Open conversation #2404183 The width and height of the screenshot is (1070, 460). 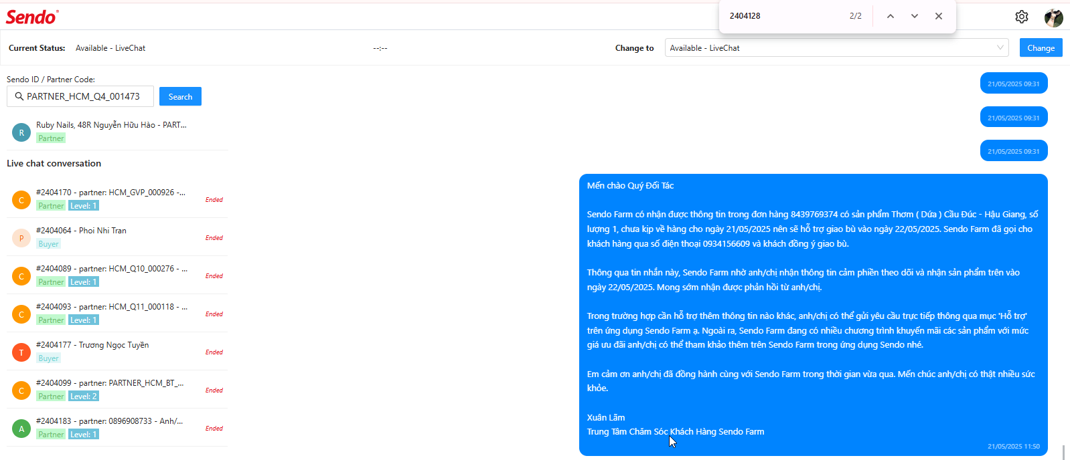coord(117,428)
